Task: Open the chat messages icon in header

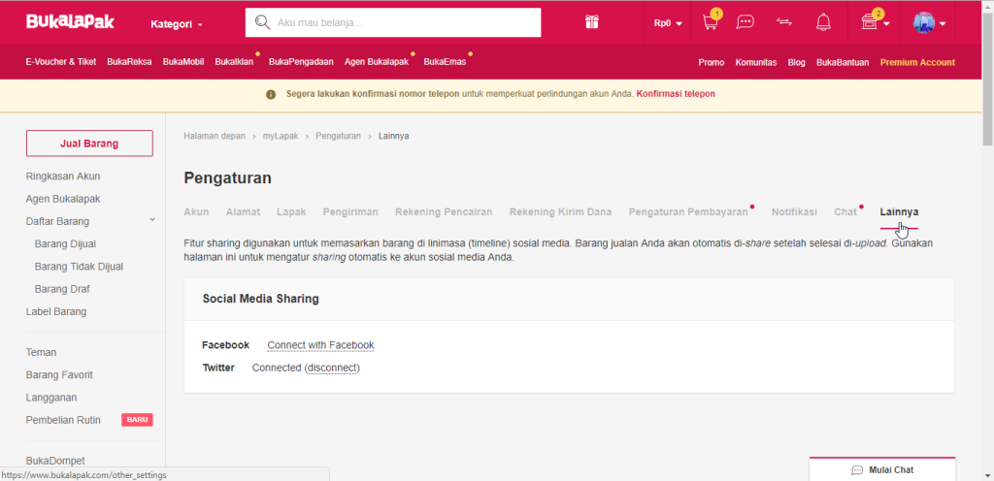Action: [x=745, y=22]
